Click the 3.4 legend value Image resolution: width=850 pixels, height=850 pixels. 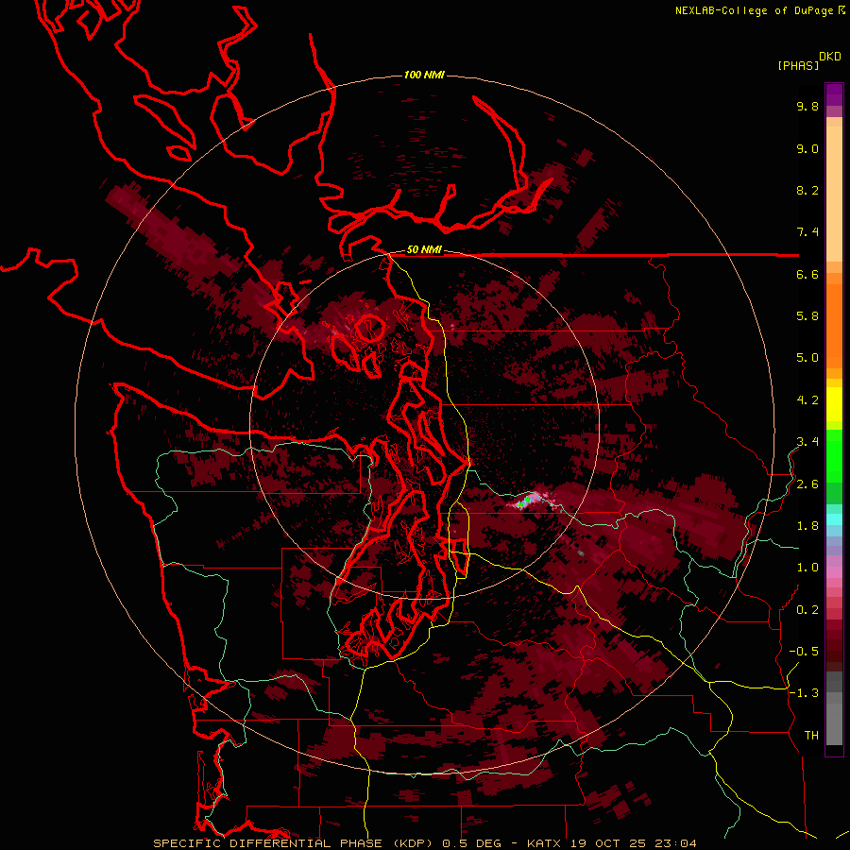tap(807, 442)
